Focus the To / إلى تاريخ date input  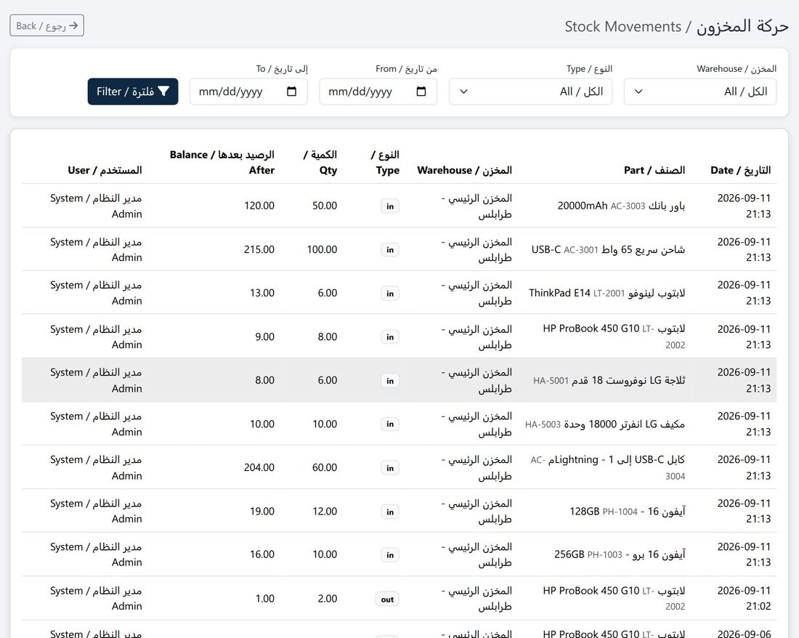point(248,92)
